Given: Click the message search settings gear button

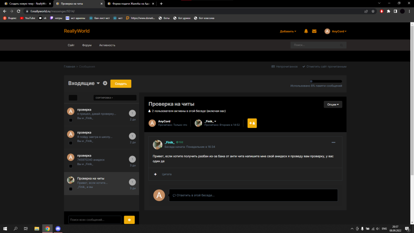Looking at the screenshot, I should pyautogui.click(x=129, y=219).
